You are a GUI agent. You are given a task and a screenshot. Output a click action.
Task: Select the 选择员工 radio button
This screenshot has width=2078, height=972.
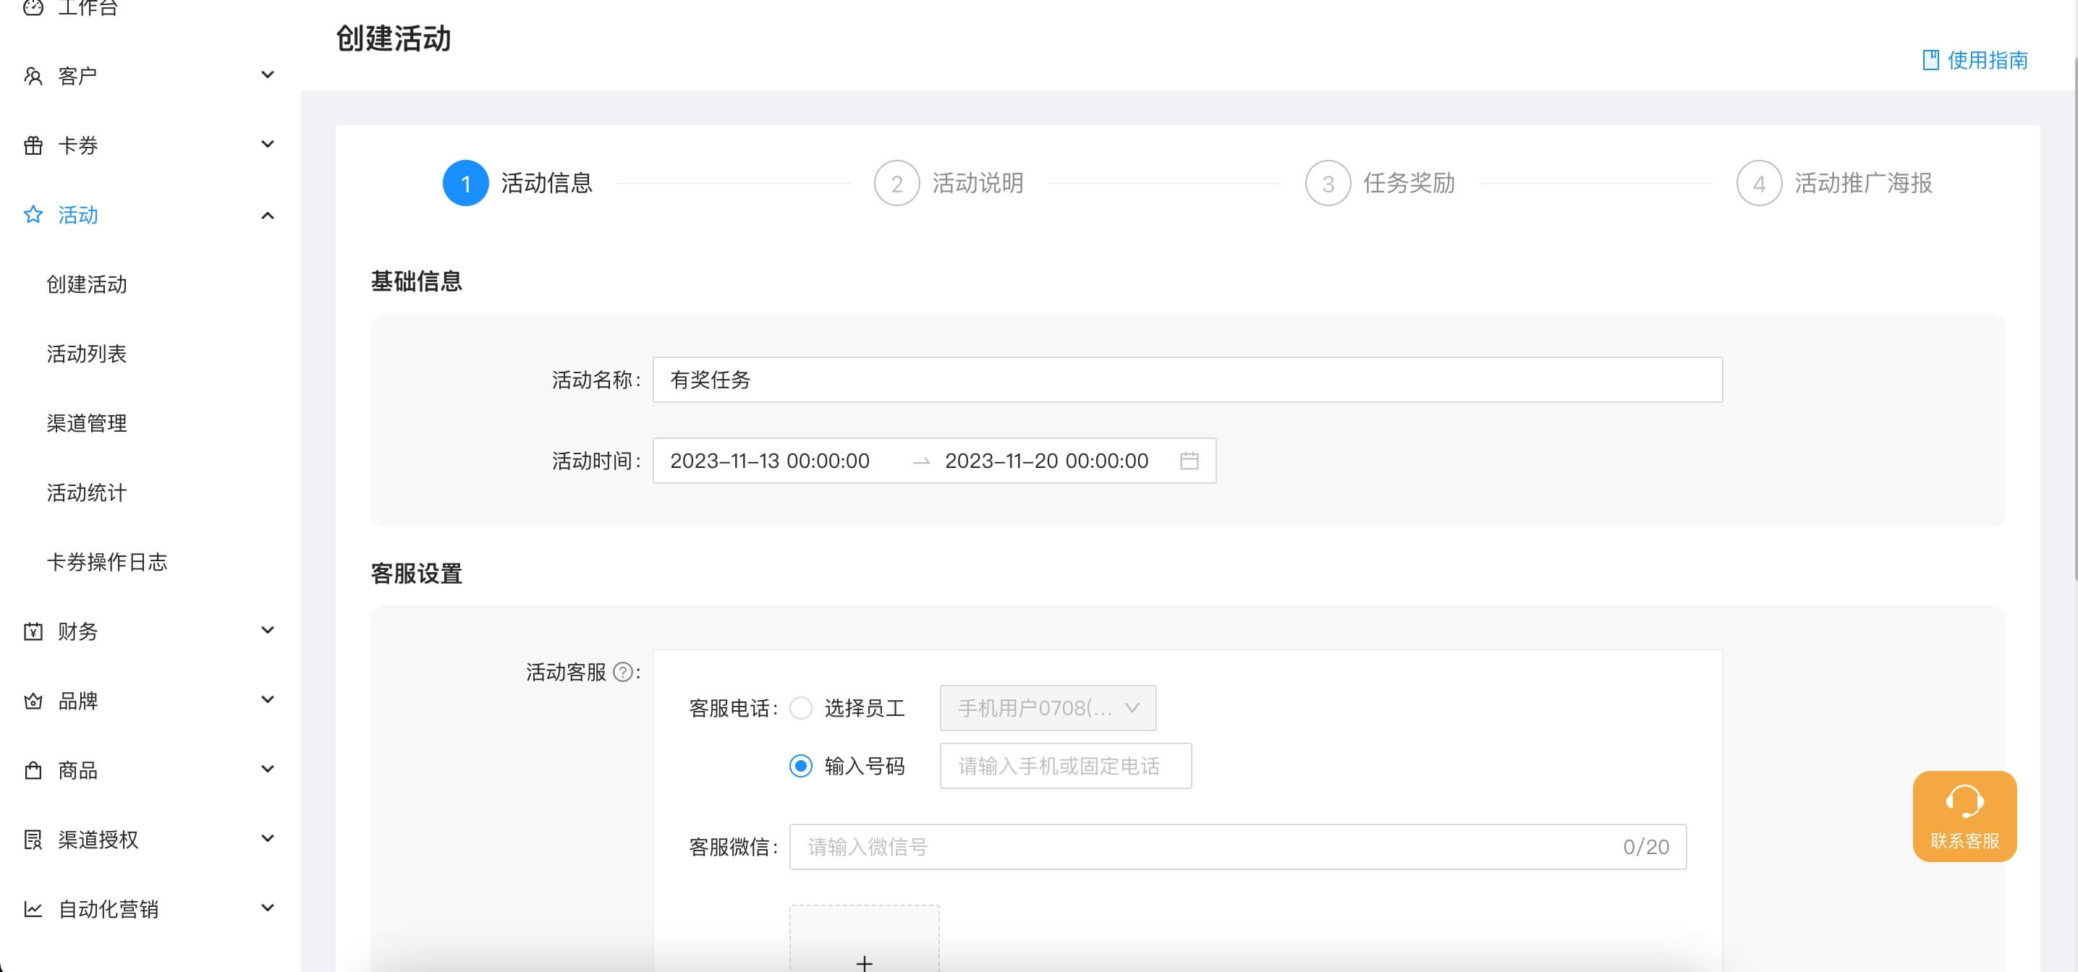[x=800, y=708]
